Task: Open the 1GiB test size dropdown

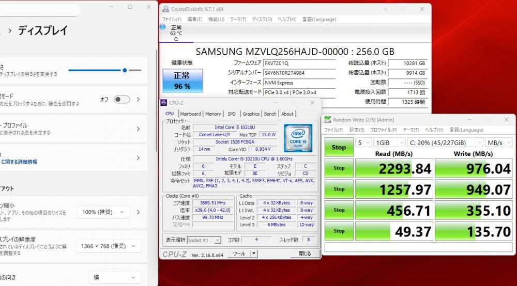Action: coord(389,142)
